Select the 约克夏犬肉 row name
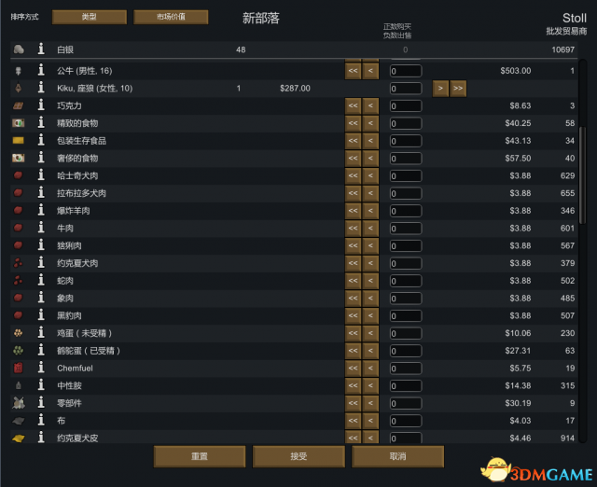The height and width of the screenshot is (487, 597). pos(77,263)
